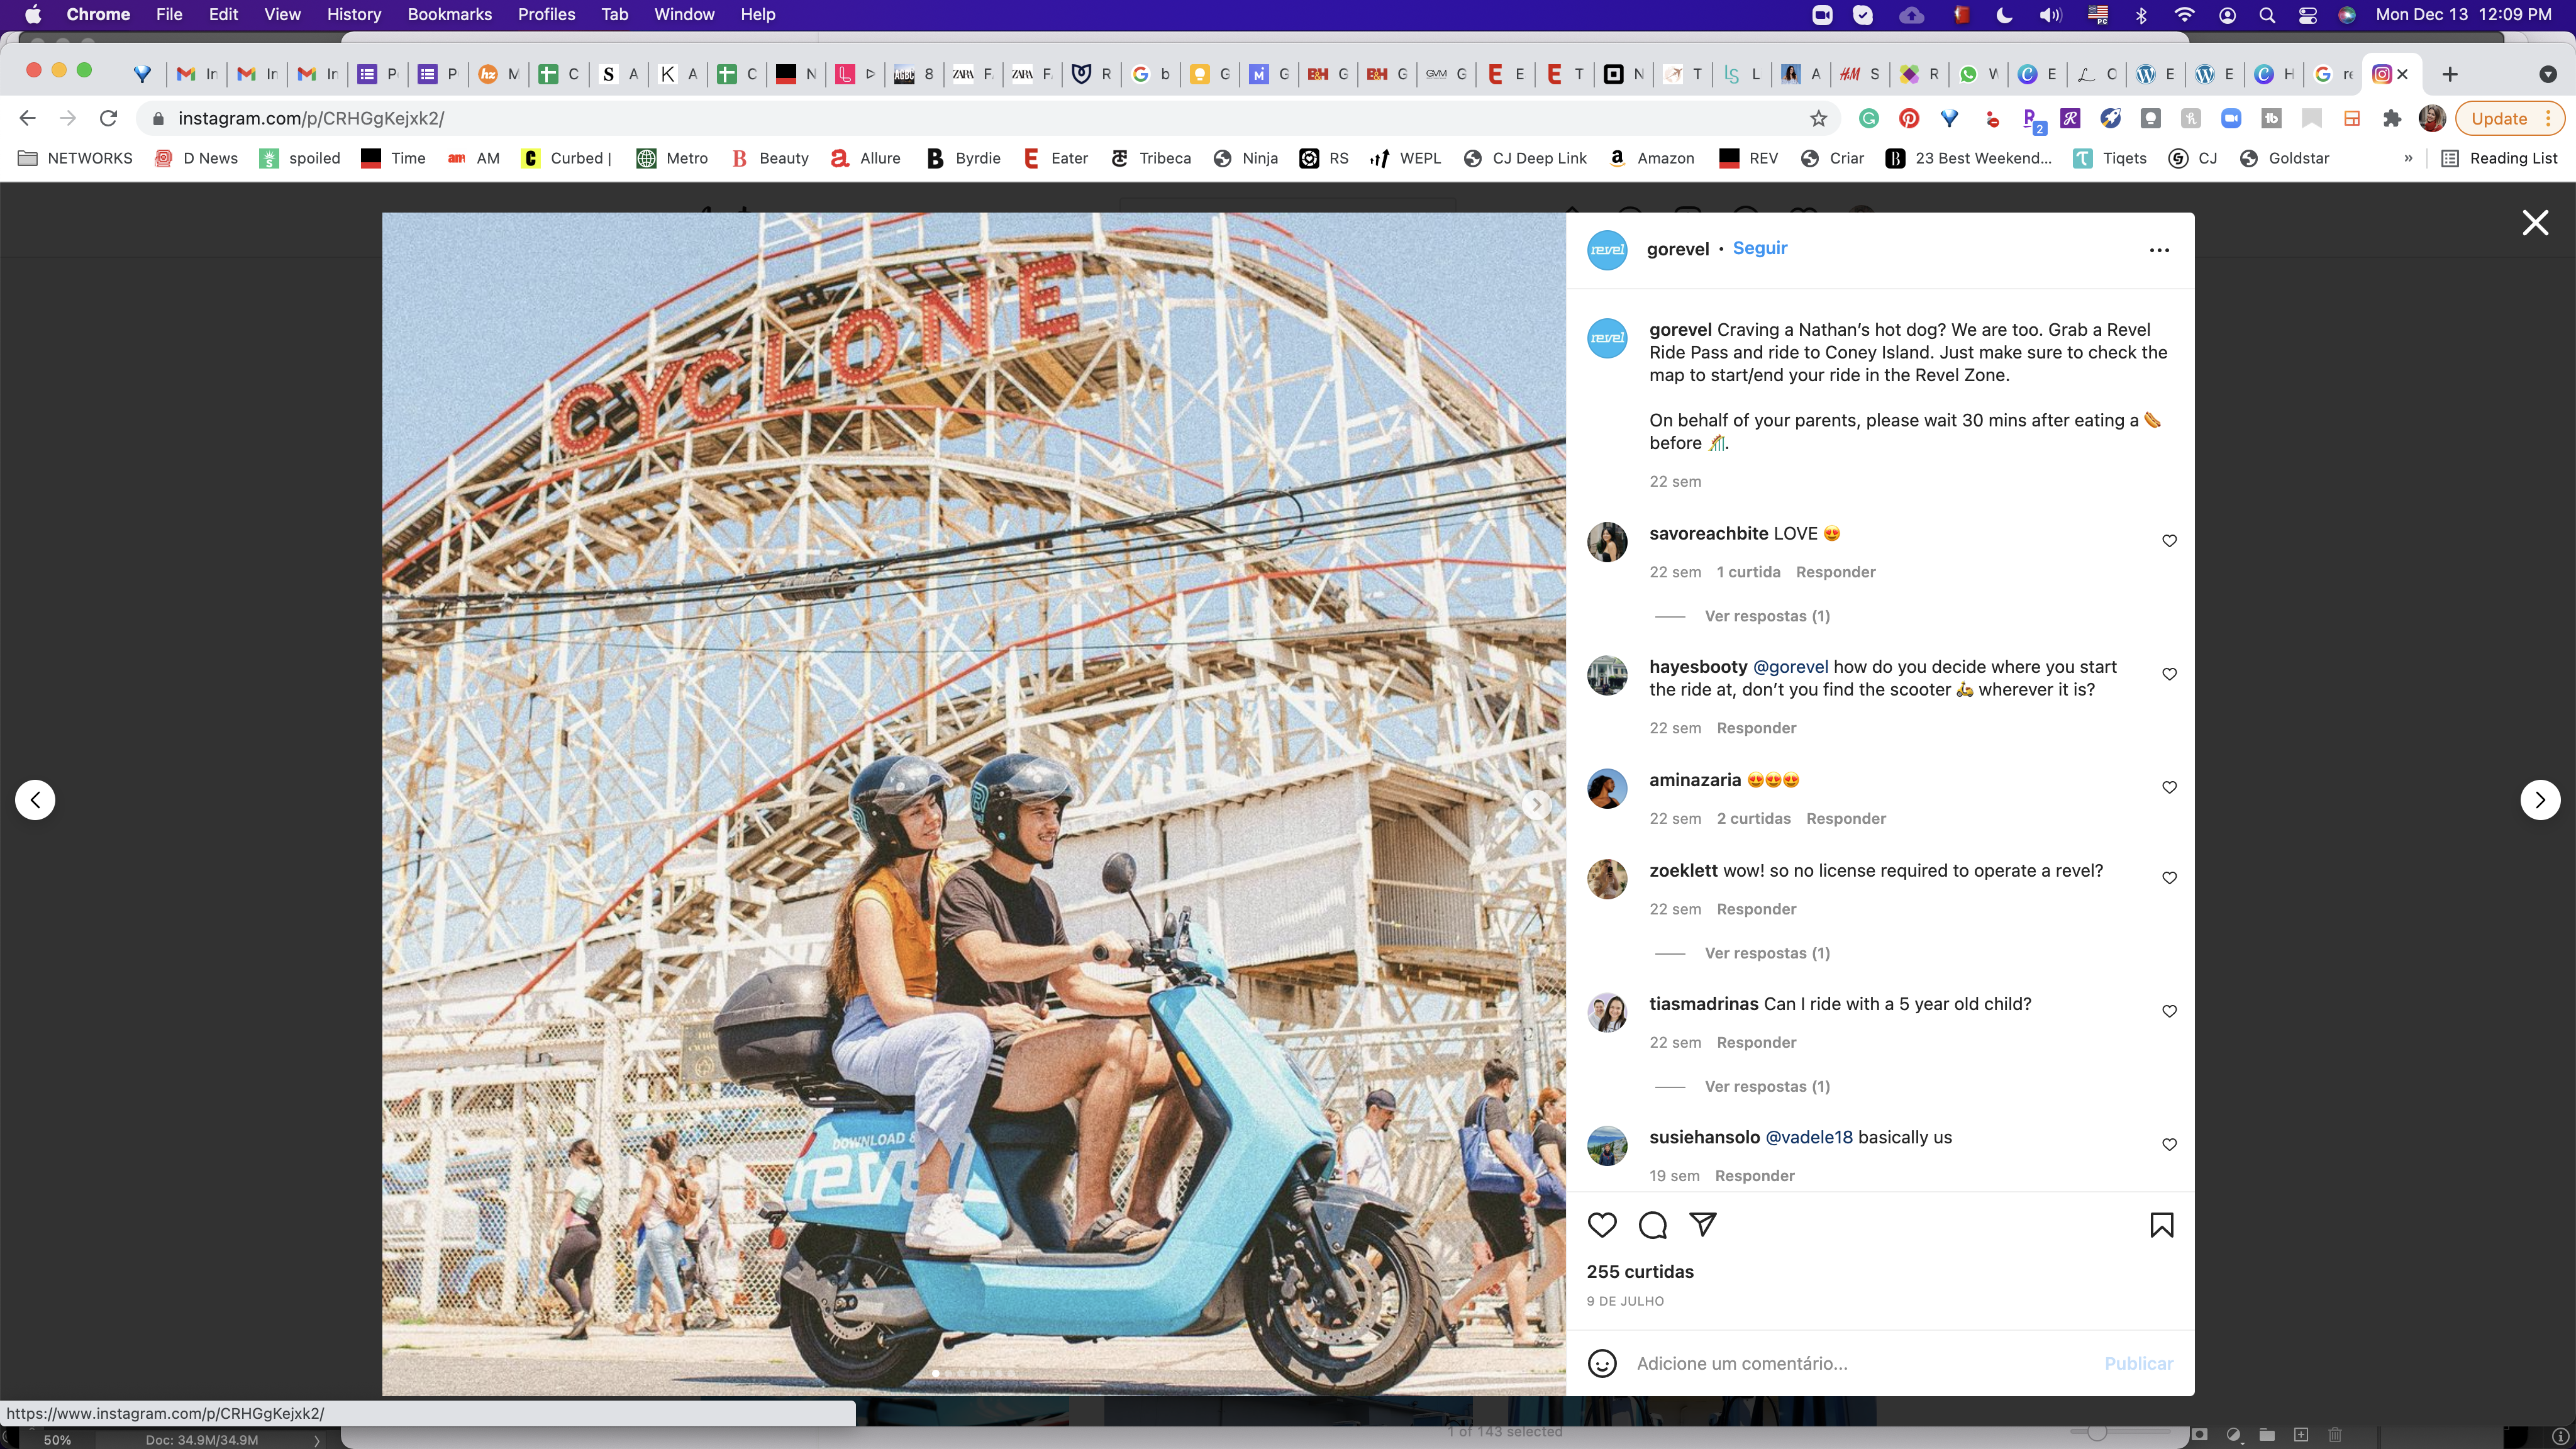
Task: Expand the hidden bookmarks chevron
Action: click(2408, 158)
